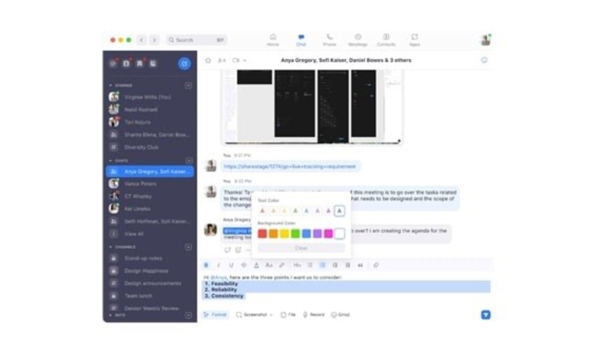Toggle italic formatting in the message toolbar
The image size is (598, 353).
coord(218,265)
